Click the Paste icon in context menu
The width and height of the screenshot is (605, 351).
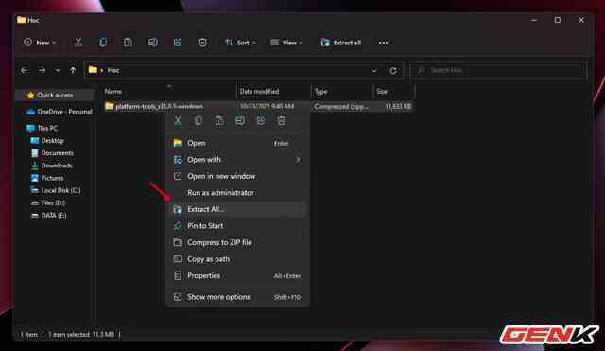[219, 121]
